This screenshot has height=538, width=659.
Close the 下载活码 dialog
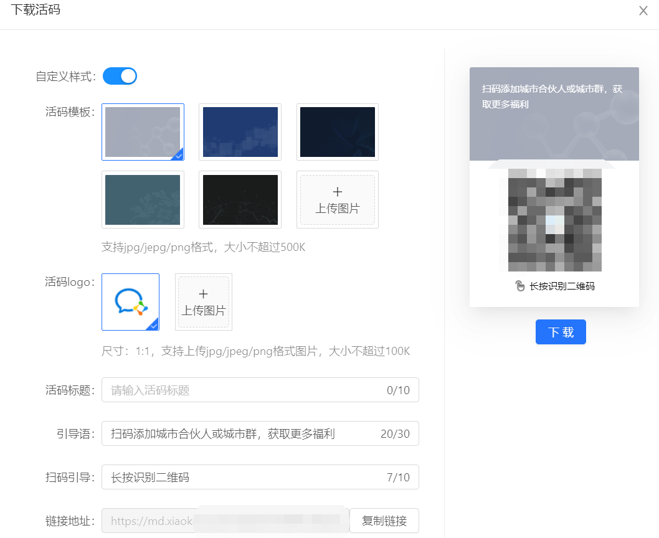click(x=643, y=11)
